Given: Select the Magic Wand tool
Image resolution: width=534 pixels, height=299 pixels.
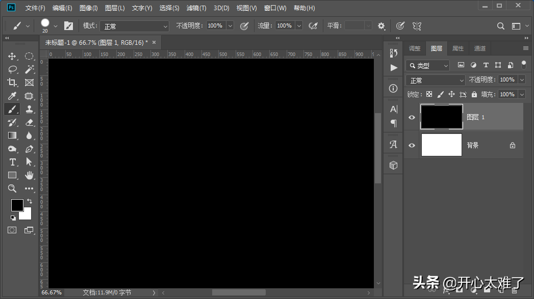Looking at the screenshot, I should pyautogui.click(x=29, y=69).
